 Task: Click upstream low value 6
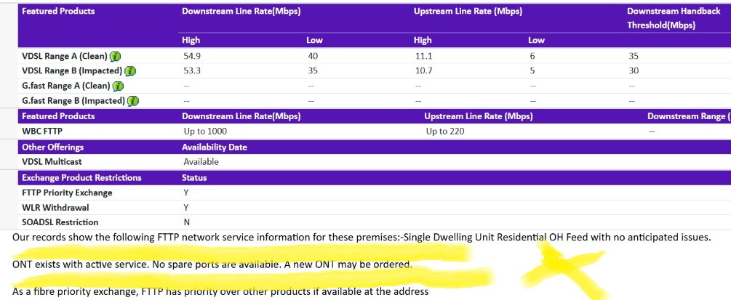[532, 57]
